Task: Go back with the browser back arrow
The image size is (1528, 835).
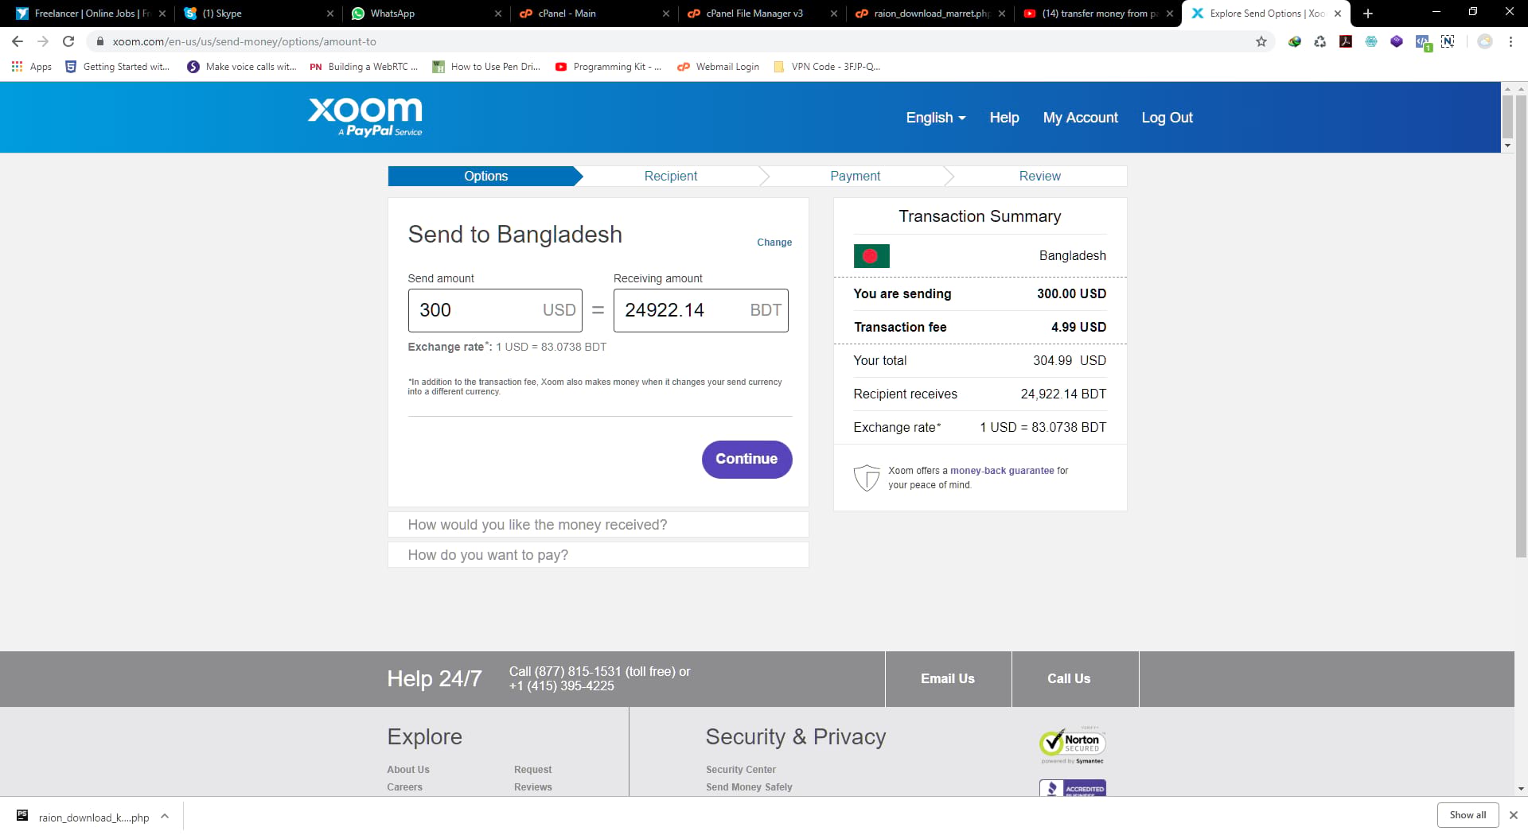Action: pyautogui.click(x=18, y=41)
